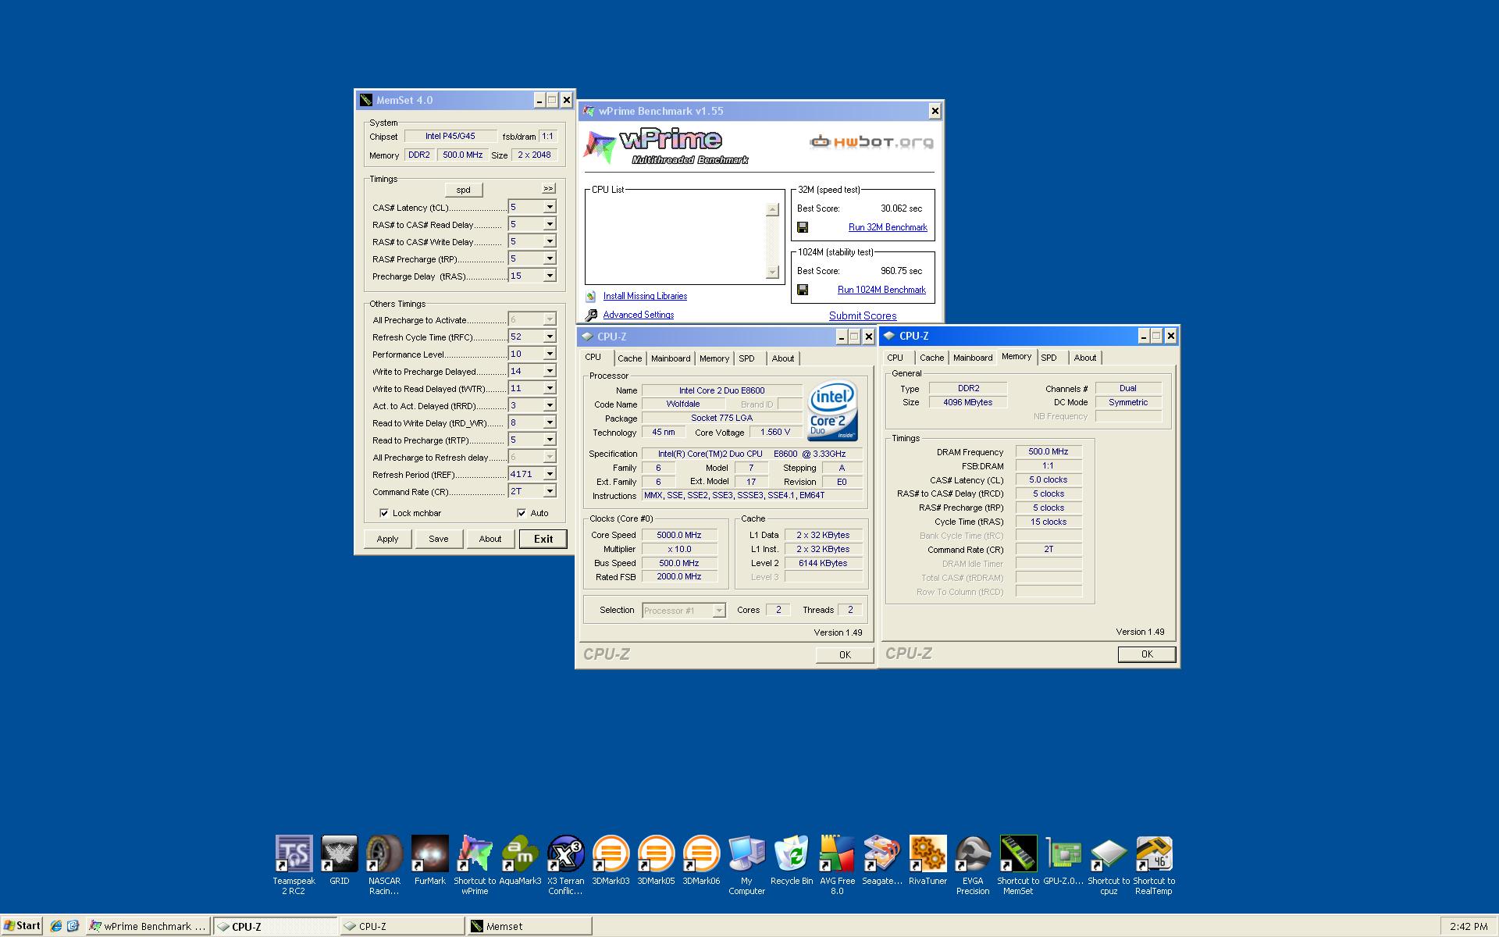Click Install Missing Libraries link
Image resolution: width=1499 pixels, height=937 pixels.
(645, 296)
